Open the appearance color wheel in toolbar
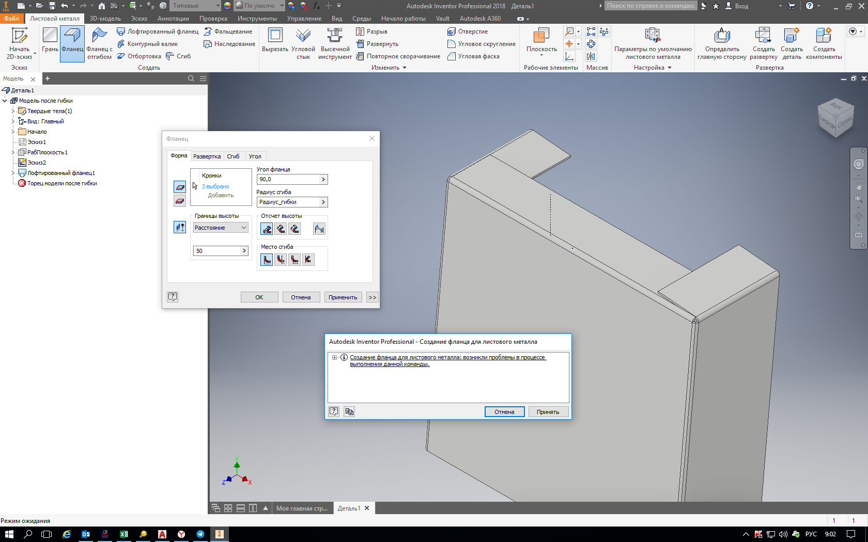The width and height of the screenshot is (868, 542). pos(227,6)
